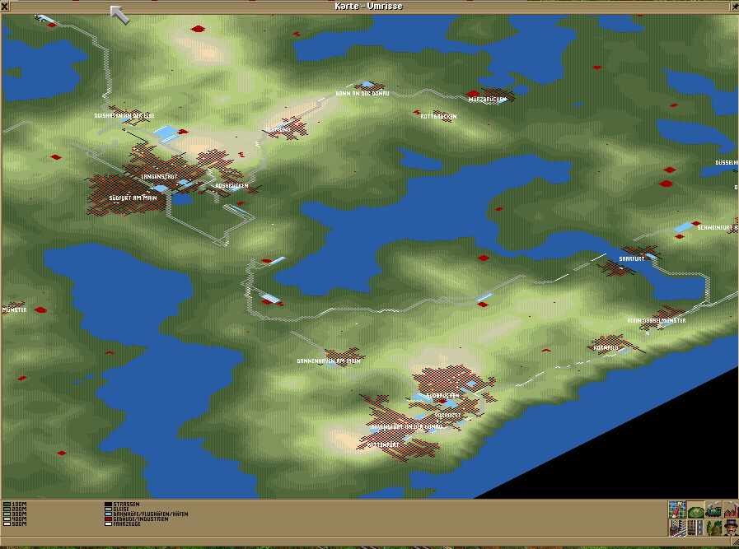Click the Kattenfurt town label

coord(383,445)
